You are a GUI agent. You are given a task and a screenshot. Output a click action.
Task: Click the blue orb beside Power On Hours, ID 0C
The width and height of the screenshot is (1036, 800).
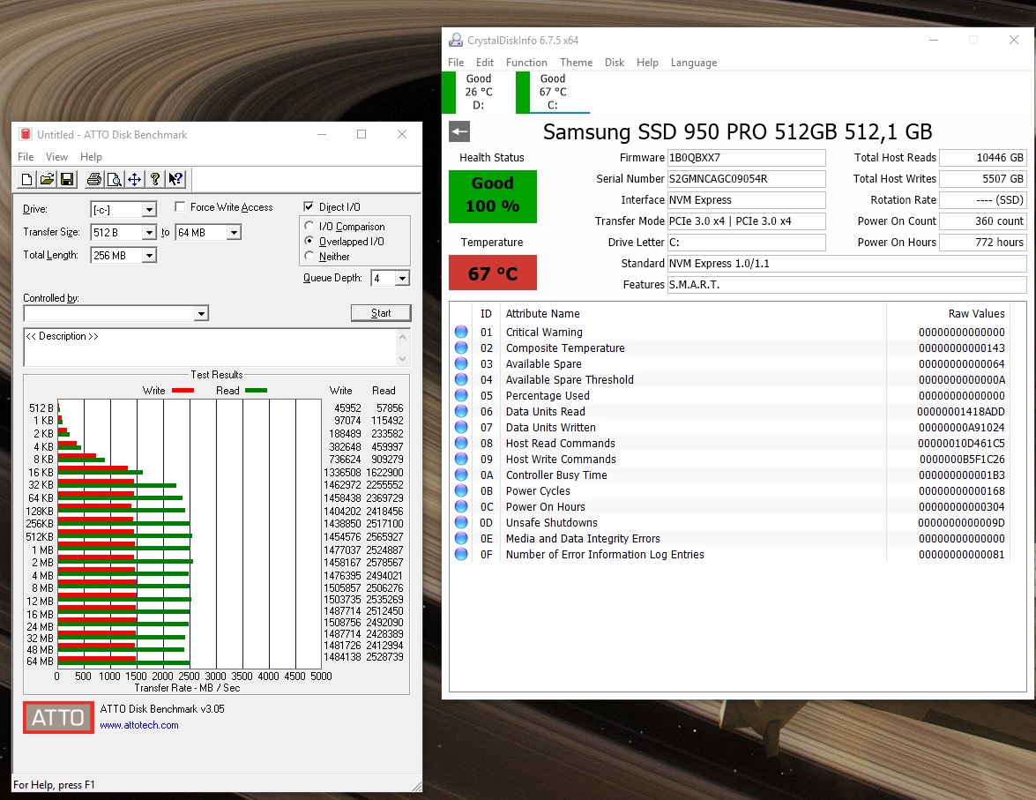click(x=461, y=506)
